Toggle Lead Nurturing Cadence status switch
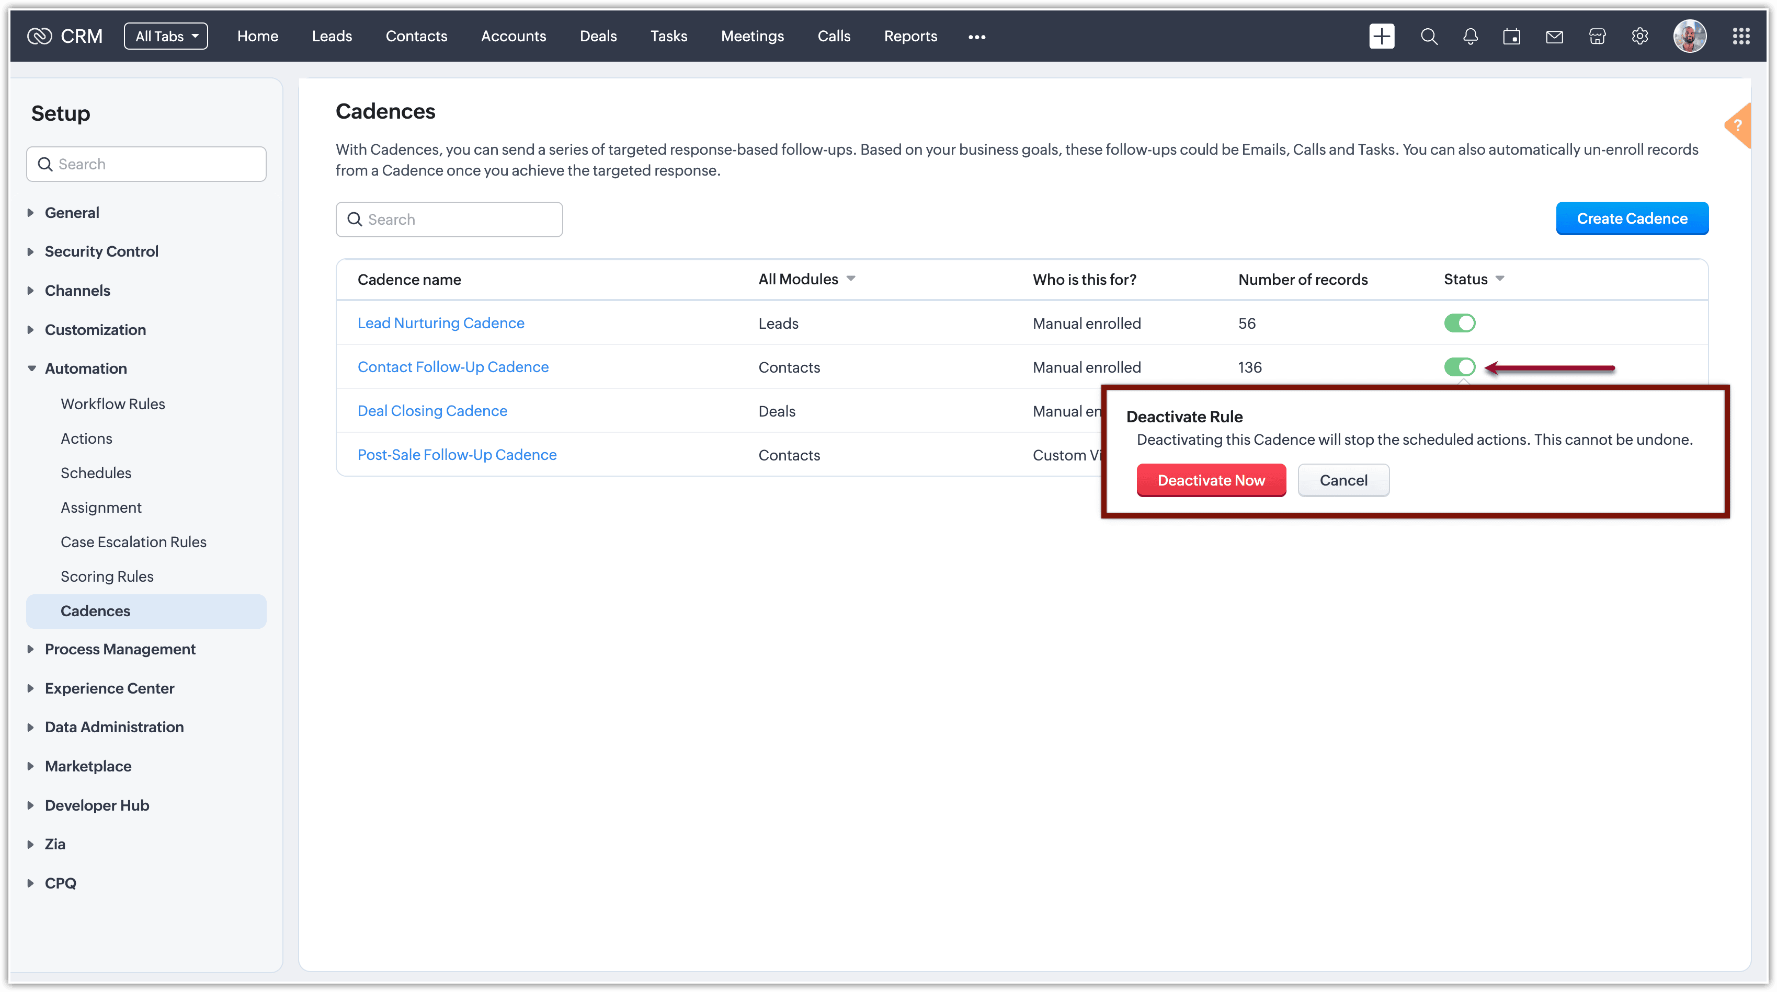This screenshot has height=992, width=1777. click(x=1459, y=324)
